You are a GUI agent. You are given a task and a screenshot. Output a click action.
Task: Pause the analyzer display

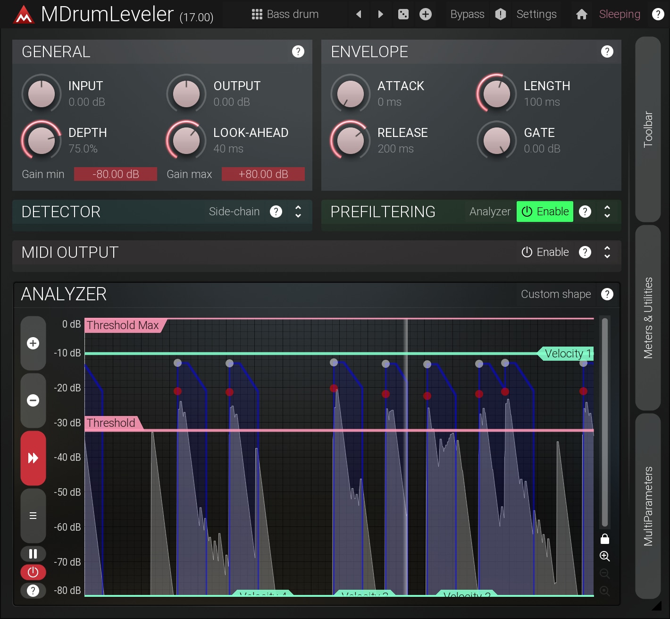tap(33, 554)
